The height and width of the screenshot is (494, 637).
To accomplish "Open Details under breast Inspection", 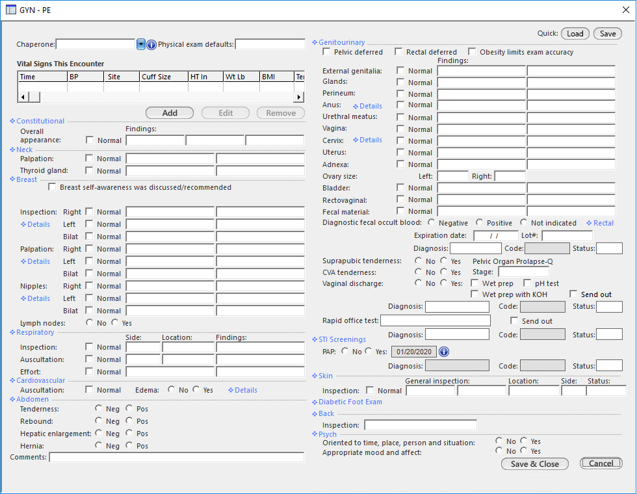I will pyautogui.click(x=35, y=225).
